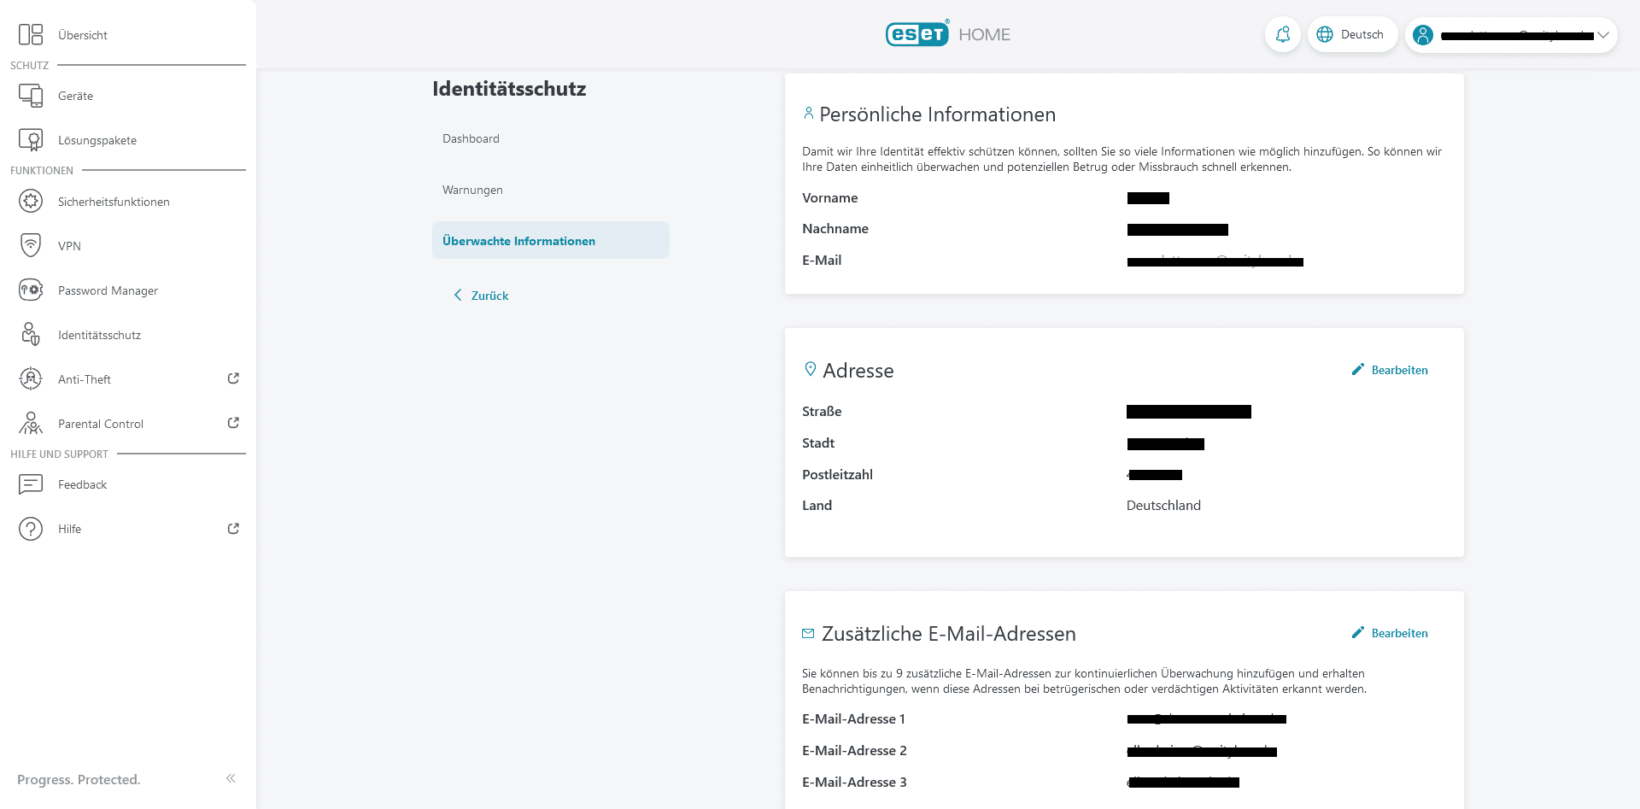Select the Sicherheitsfunktionen gear icon
This screenshot has height=809, width=1640.
[x=31, y=202]
